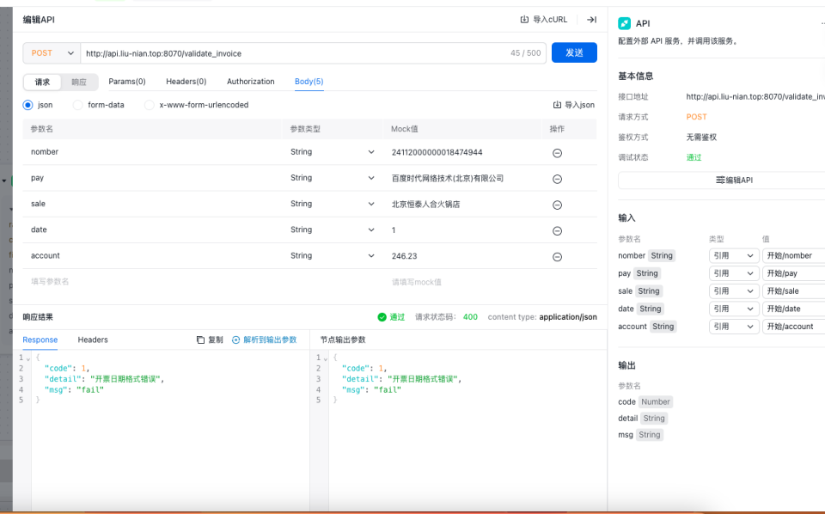Screen dimensions: 825x514
Task: Open the Body(5) tab
Action: [x=309, y=82]
